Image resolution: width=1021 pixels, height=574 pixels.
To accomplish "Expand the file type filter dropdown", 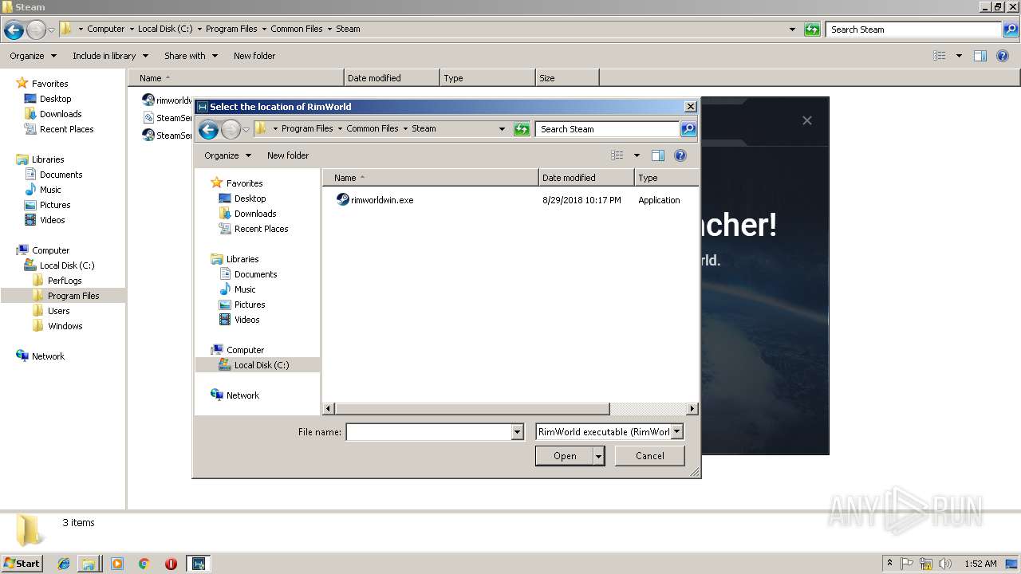I will click(676, 432).
